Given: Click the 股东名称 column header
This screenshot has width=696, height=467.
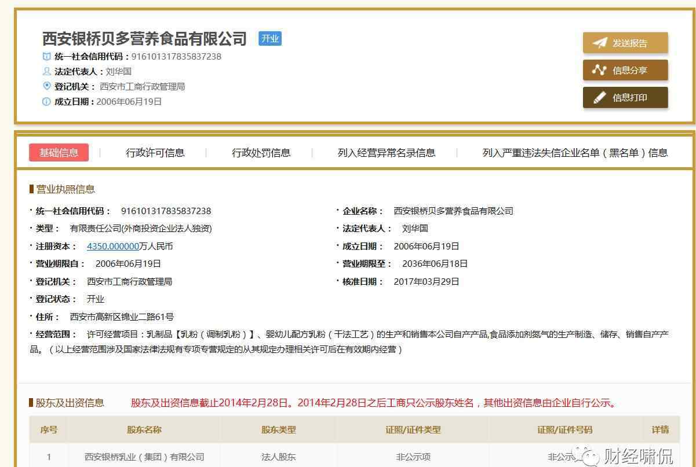Looking at the screenshot, I should coord(144,430).
